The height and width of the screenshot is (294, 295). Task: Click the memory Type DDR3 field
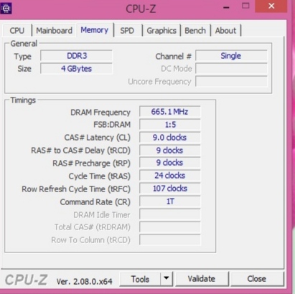coord(76,56)
